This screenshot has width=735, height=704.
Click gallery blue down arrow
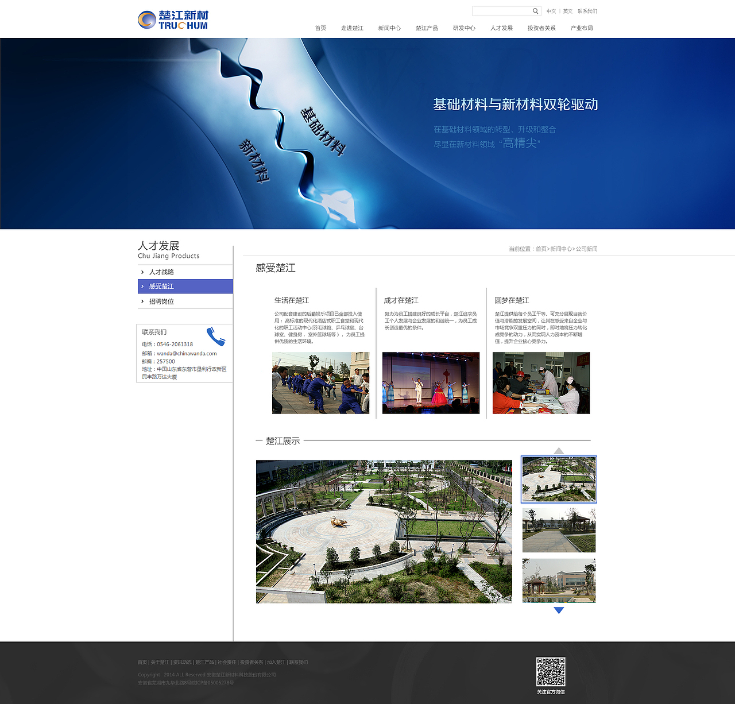[559, 610]
